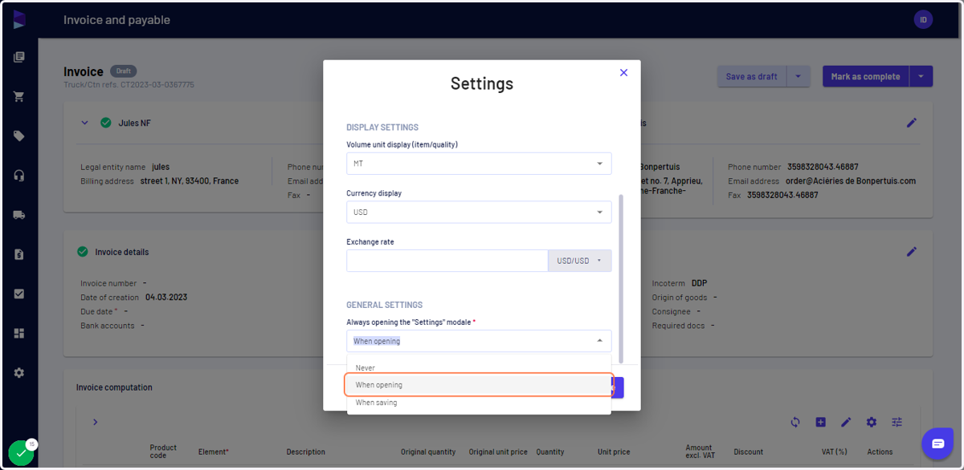Open the invoice document icon in sidebar

point(19,254)
